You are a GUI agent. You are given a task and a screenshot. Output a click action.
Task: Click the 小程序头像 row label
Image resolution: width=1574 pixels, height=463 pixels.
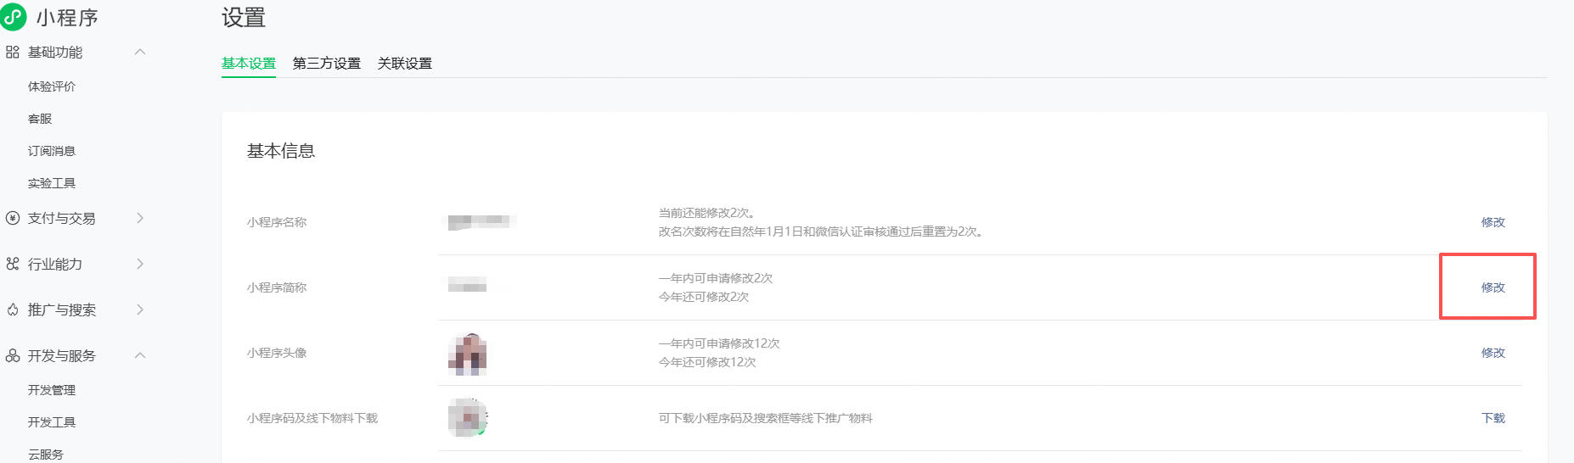pyautogui.click(x=277, y=353)
